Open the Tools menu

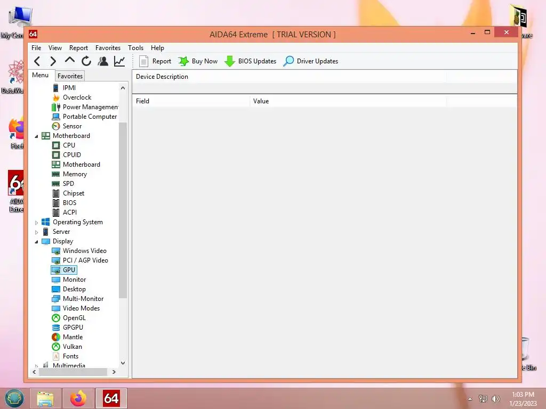click(x=135, y=47)
